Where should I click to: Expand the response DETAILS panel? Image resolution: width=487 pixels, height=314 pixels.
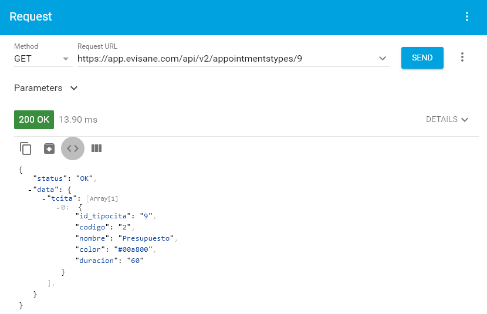pyautogui.click(x=447, y=120)
